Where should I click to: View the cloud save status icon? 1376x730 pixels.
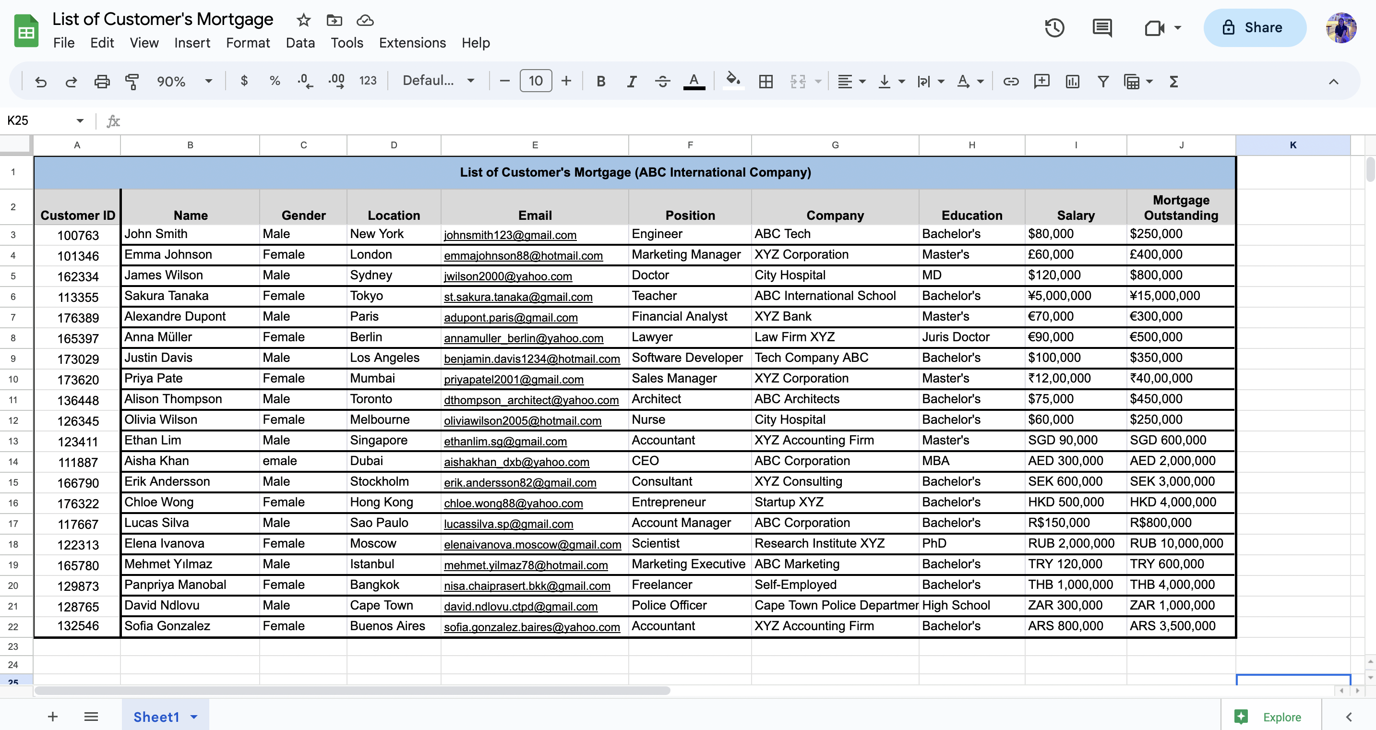(x=365, y=20)
